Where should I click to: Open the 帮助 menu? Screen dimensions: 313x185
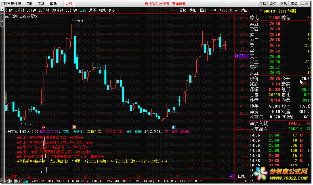pos(53,4)
